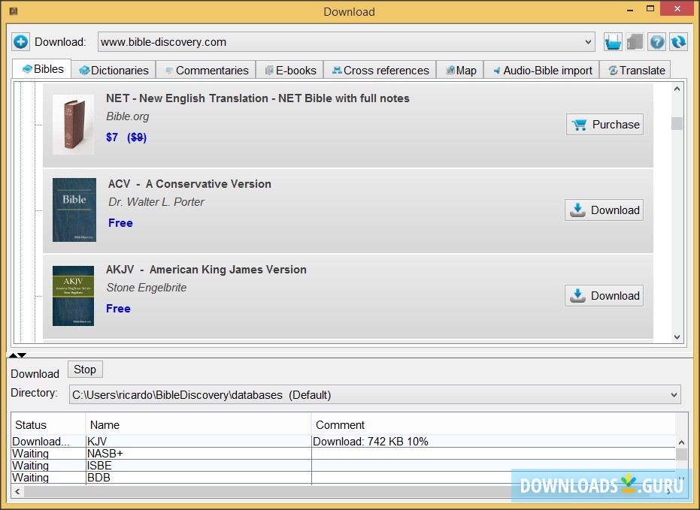Click the crossed-out ($9) original price
700x510 pixels.
click(x=137, y=137)
